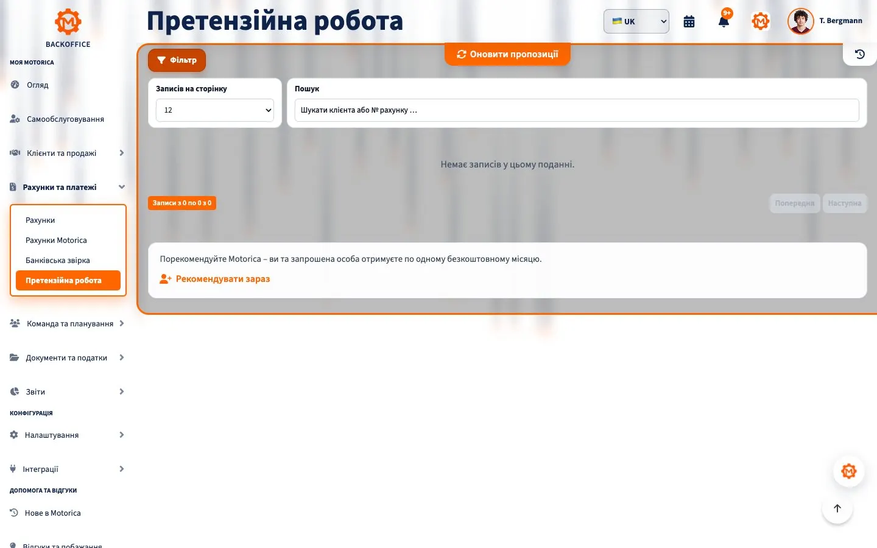This screenshot has width=877, height=548.
Task: Expand Клієнти та продажі chevron
Action: point(122,153)
